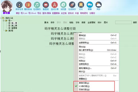This screenshot has width=138, height=92.
Task: Click 统计 in the editor toolbar
Action: 99,22
